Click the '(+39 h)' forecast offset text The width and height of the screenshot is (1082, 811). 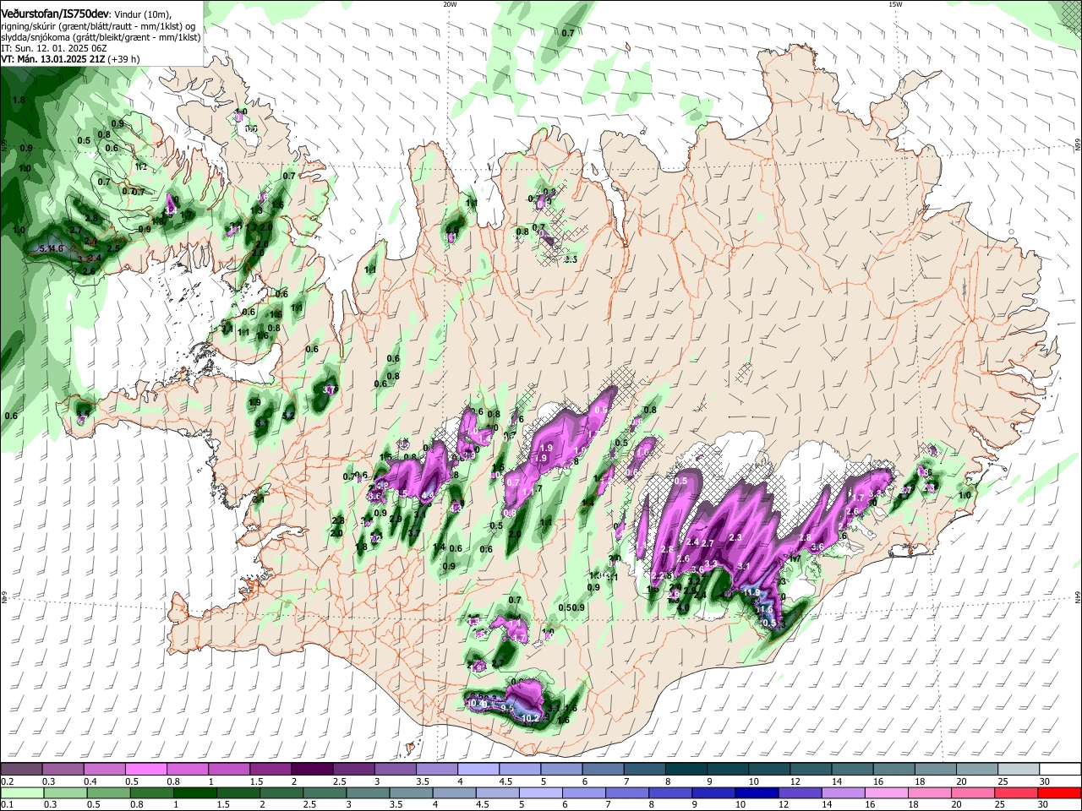click(123, 59)
